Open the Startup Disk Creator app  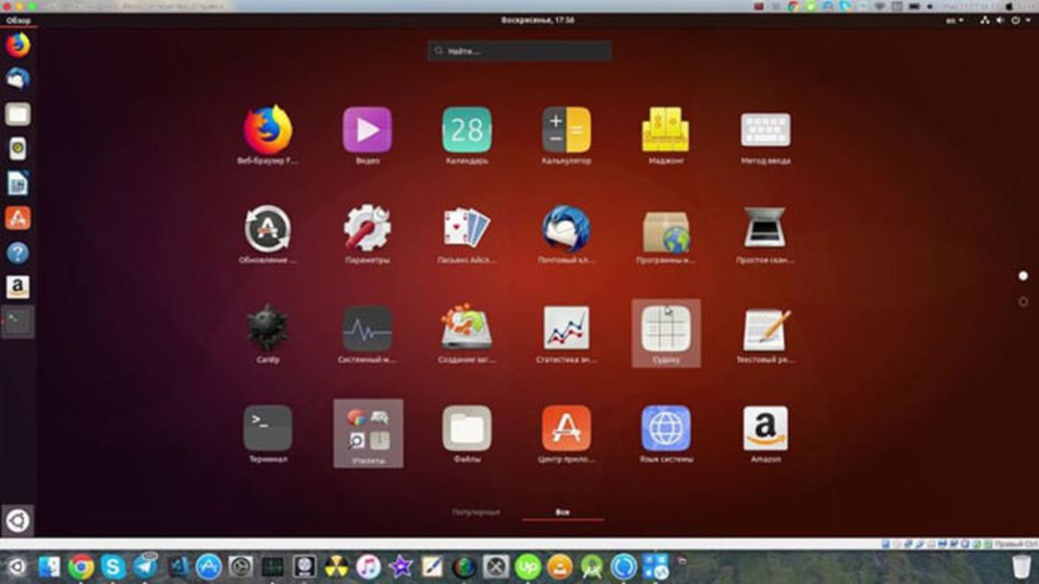coord(467,328)
